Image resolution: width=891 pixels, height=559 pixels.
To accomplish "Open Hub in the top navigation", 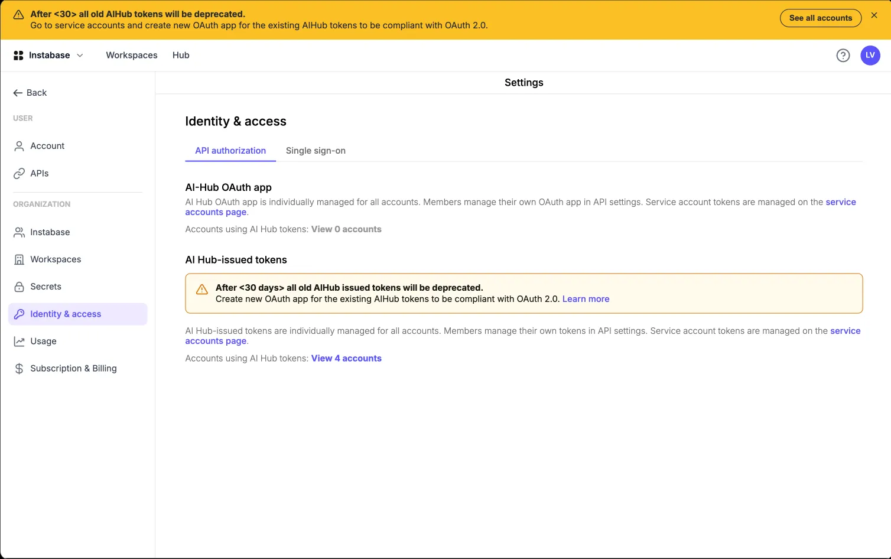I will (x=181, y=56).
